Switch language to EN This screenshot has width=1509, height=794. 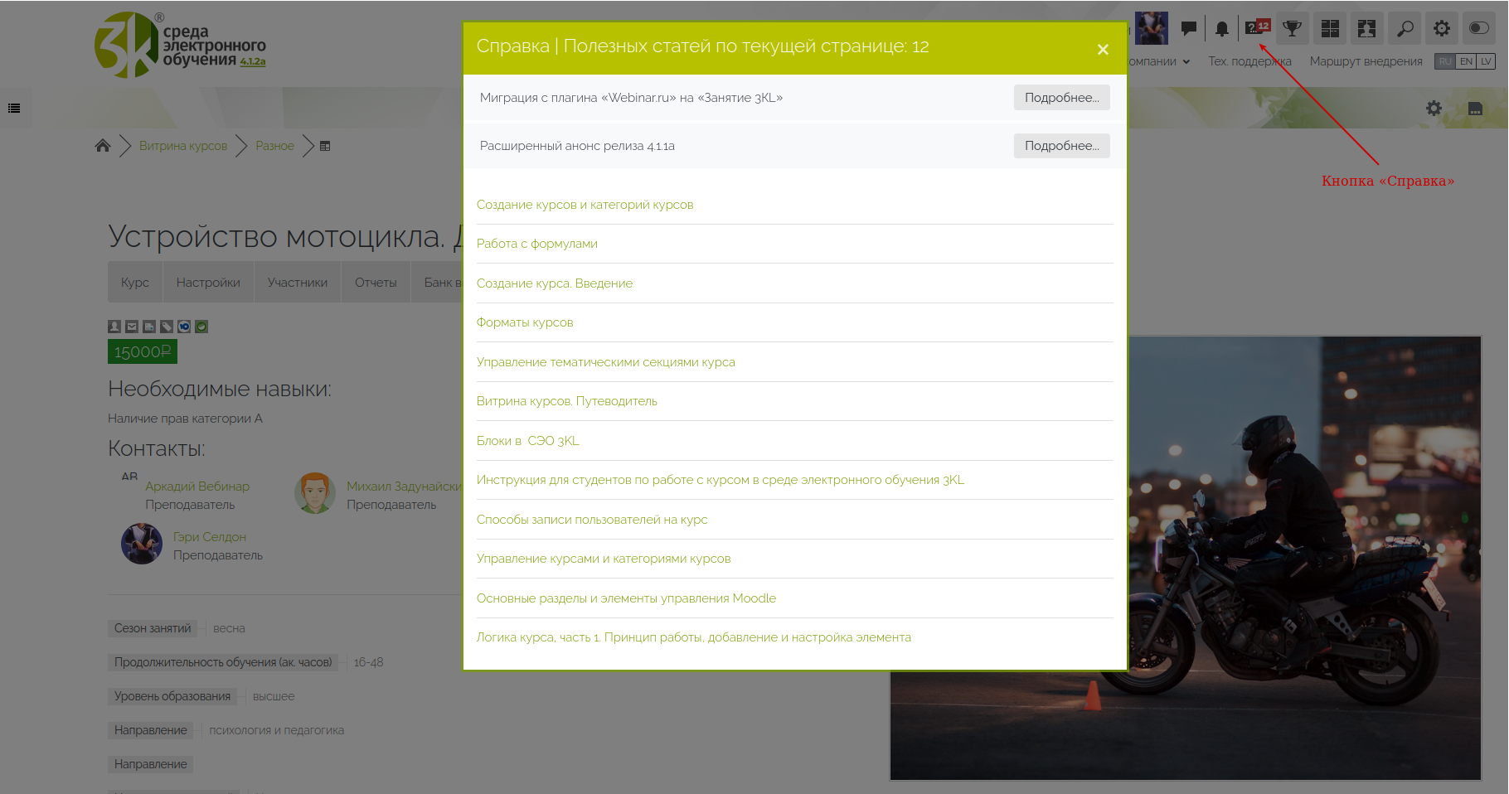tap(1466, 61)
